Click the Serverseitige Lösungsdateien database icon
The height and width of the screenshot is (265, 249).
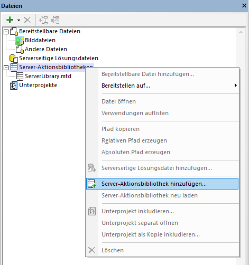point(14,59)
